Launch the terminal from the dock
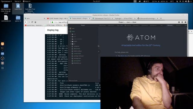 [x=2, y=48]
